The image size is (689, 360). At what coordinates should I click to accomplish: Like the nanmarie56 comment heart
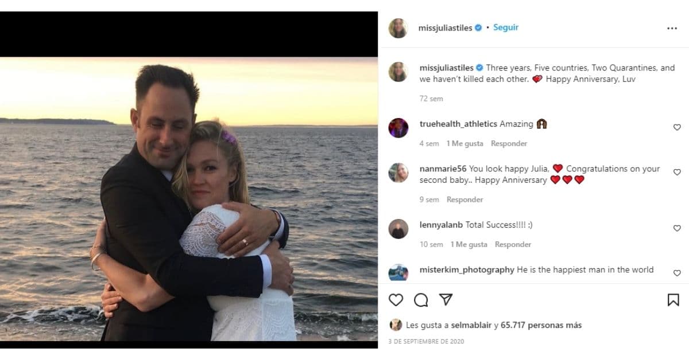[x=677, y=172]
